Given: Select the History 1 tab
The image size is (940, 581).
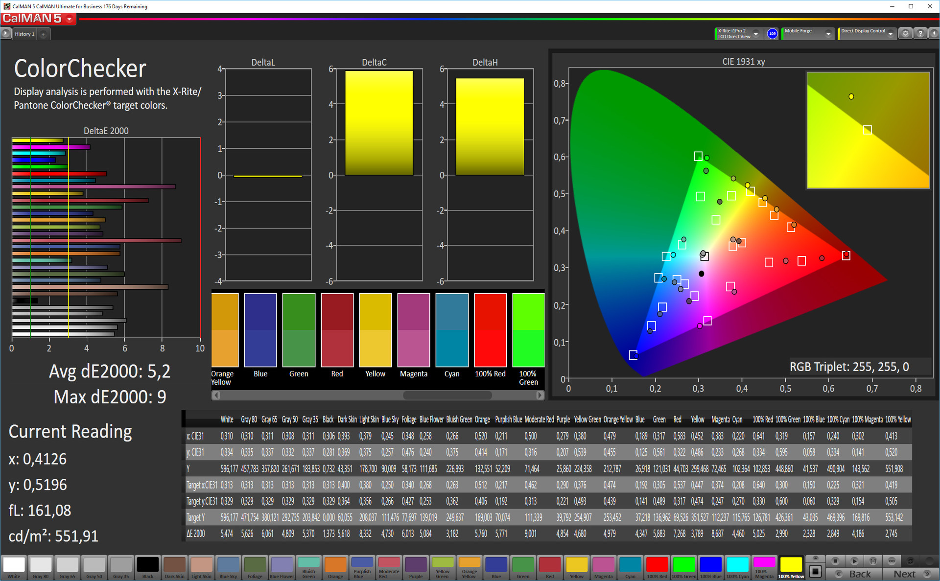Looking at the screenshot, I should 24,34.
